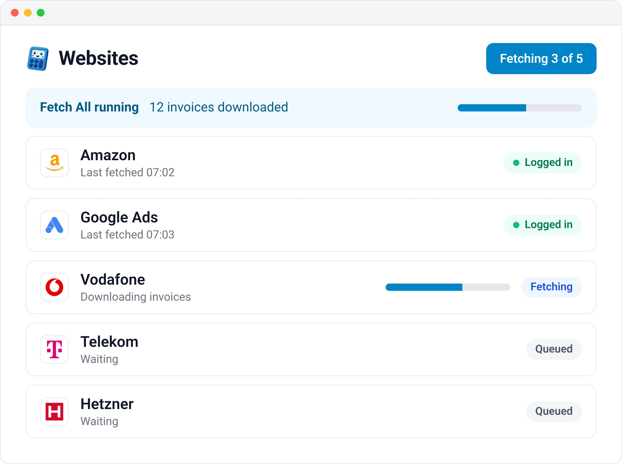Click Google Ads' Logged in status badge
This screenshot has width=622, height=464.
point(542,225)
